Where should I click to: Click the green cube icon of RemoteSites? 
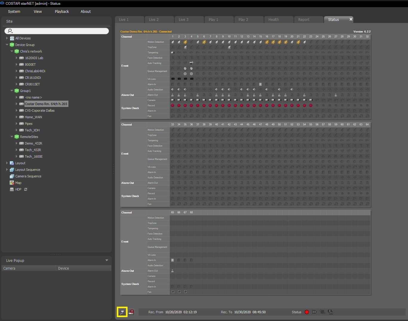coord(17,137)
